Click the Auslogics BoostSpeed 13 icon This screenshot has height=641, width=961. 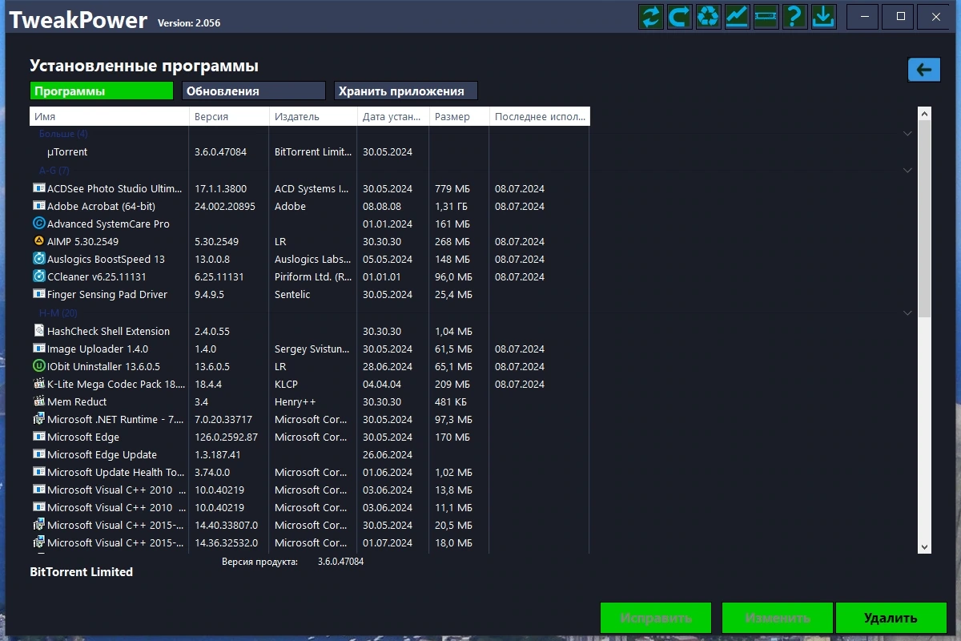click(x=39, y=259)
